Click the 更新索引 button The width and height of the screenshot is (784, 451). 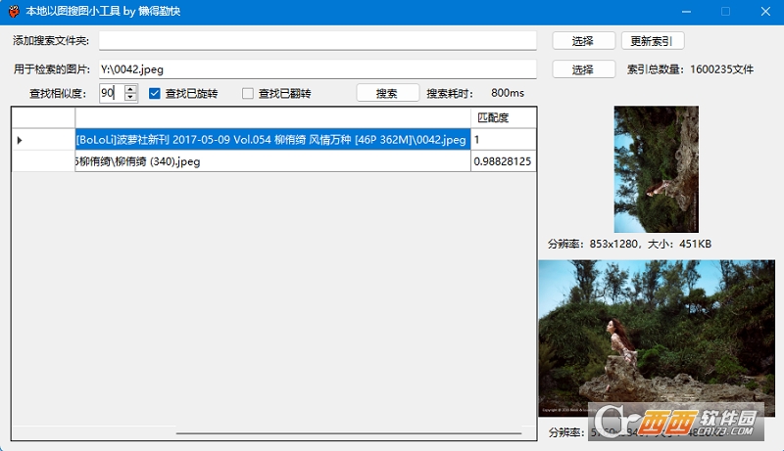point(653,41)
